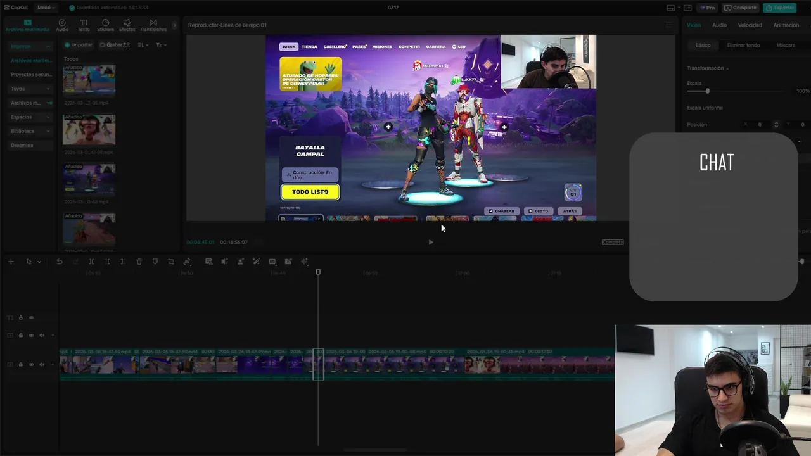Click the Compartir button
Viewport: 811px width, 456px height.
click(x=741, y=8)
